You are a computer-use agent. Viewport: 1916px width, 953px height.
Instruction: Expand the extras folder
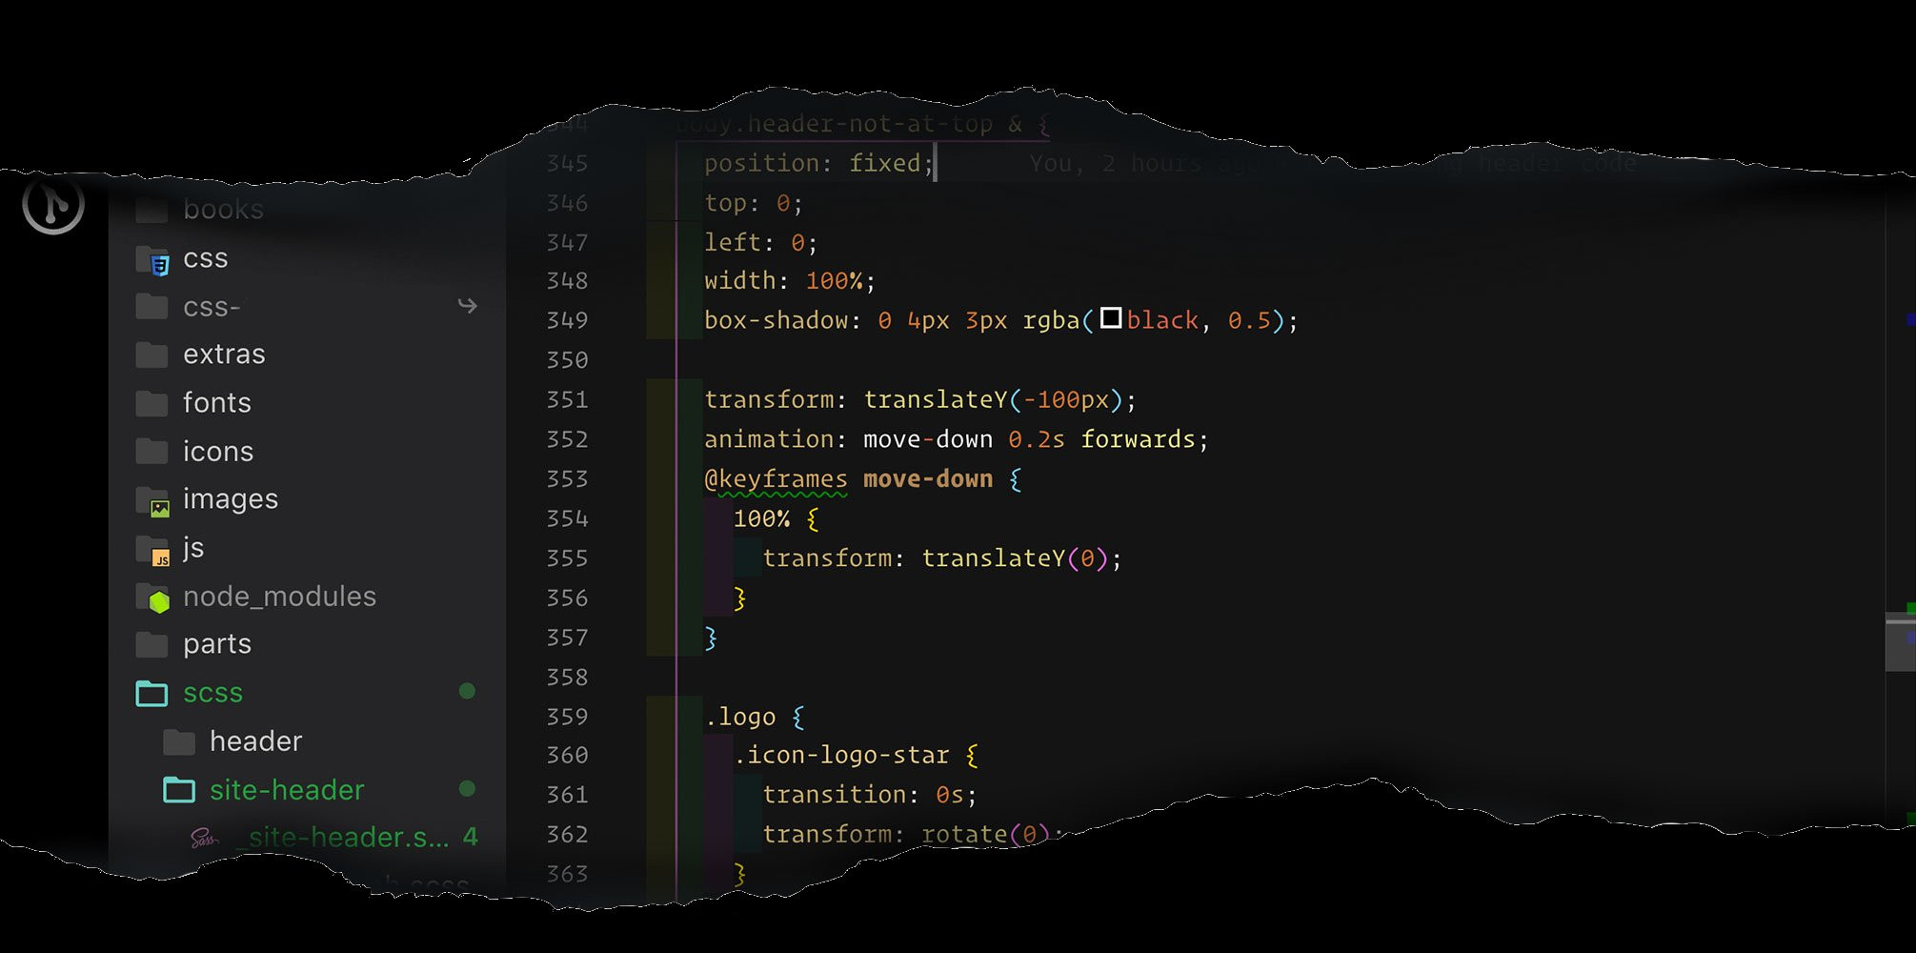pyautogui.click(x=224, y=355)
